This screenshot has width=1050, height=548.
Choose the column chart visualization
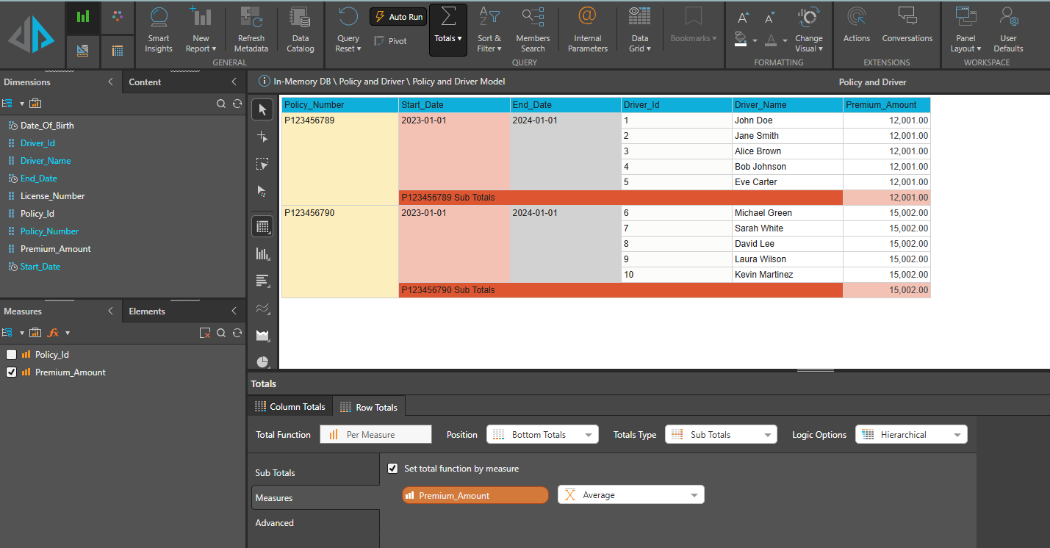coord(262,253)
